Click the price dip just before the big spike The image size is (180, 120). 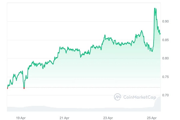[152, 51]
